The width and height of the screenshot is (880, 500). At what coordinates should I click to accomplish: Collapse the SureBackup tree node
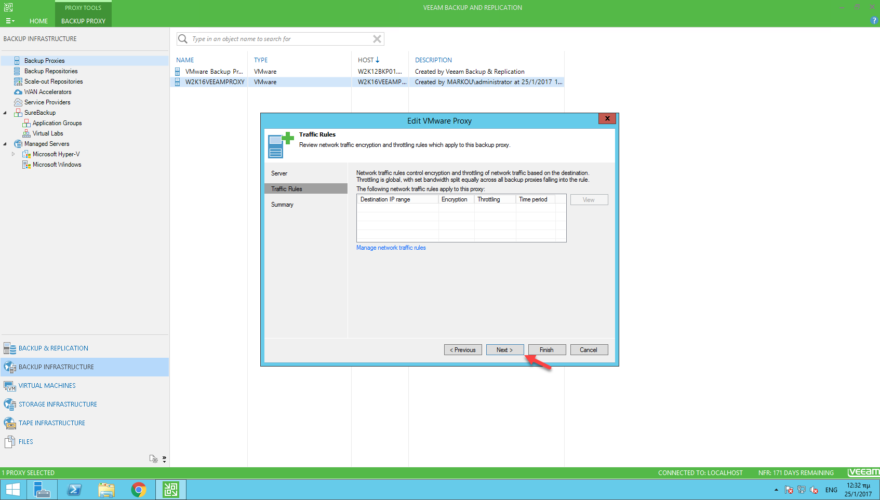pyautogui.click(x=5, y=113)
